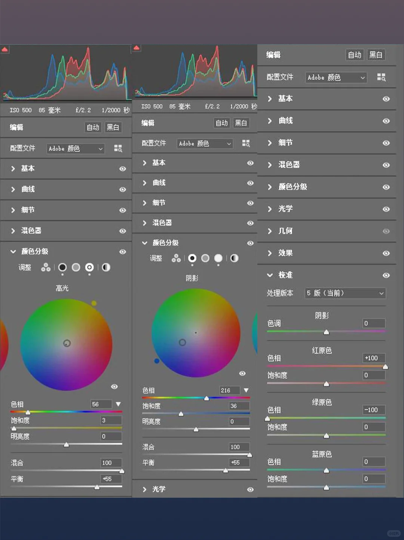The width and height of the screenshot is (404, 540).
Task: Click the yellow hue handle on the 高光 color wheel
Action: (94, 303)
